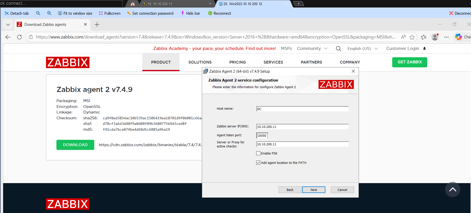Expand the Community dropdown
Viewport: 471px width, 213px height.
[312, 48]
